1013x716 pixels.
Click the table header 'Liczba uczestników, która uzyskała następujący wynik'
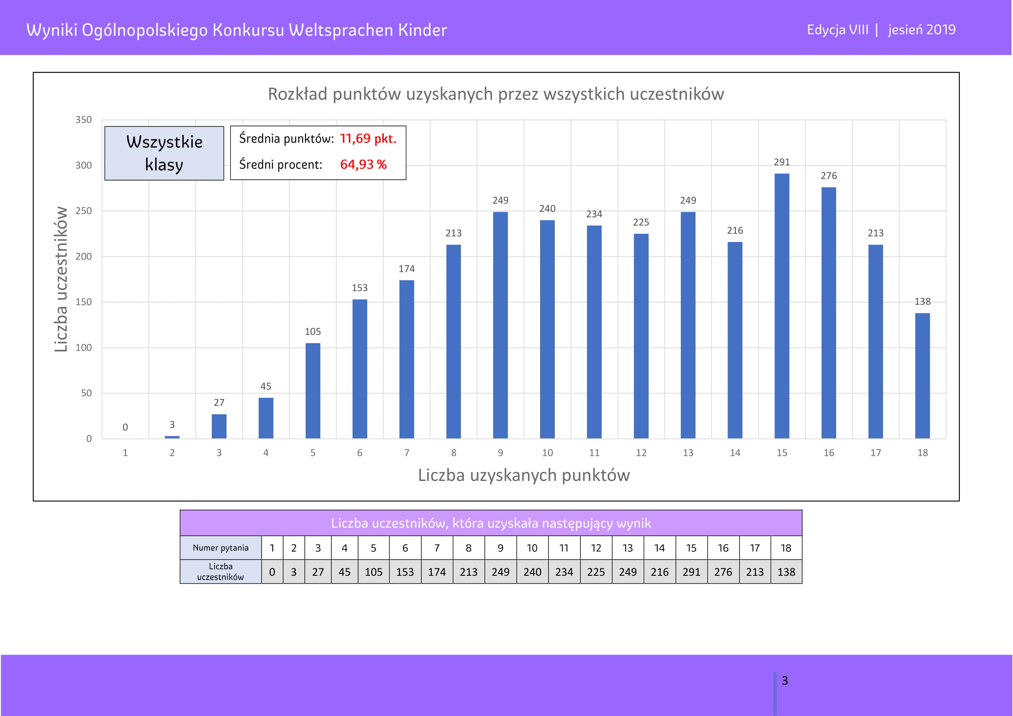point(491,523)
